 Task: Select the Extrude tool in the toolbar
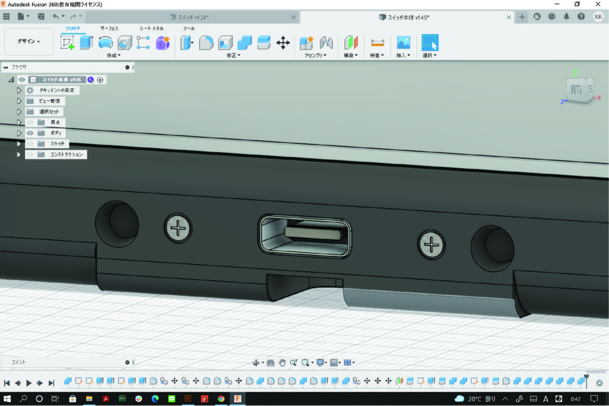pos(86,43)
